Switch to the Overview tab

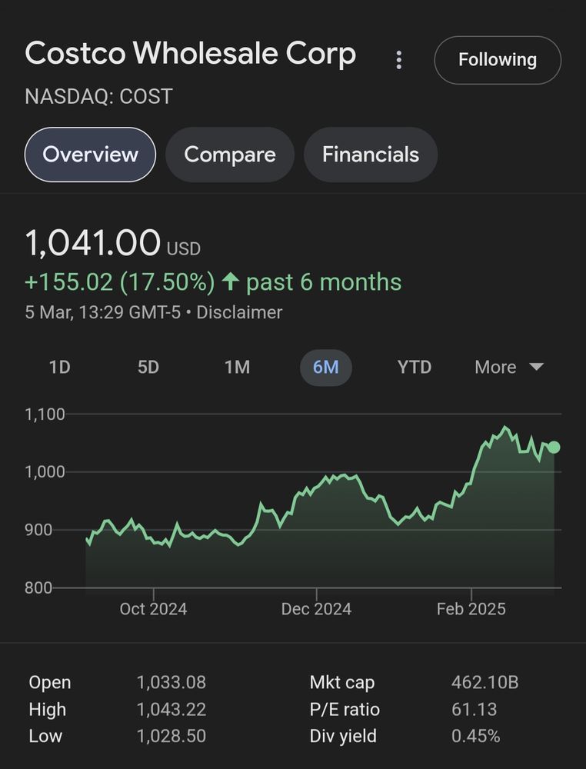[90, 155]
